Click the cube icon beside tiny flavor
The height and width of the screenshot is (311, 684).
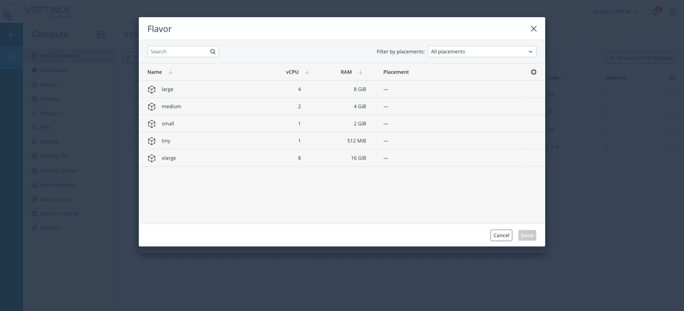tap(152, 141)
